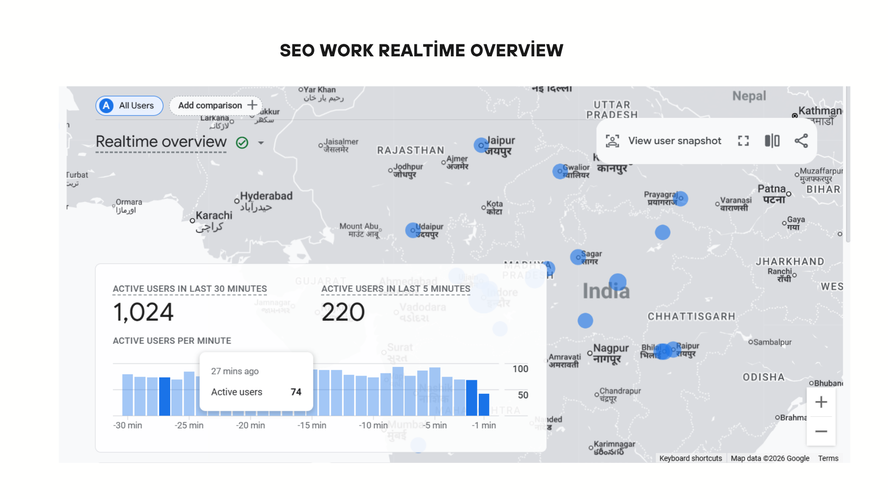Click the user snapshot person icon

[x=612, y=141]
